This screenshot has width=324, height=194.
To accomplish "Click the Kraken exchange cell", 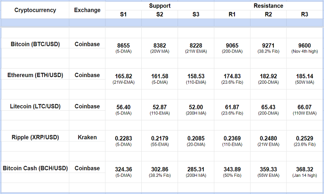I will 87,137.
